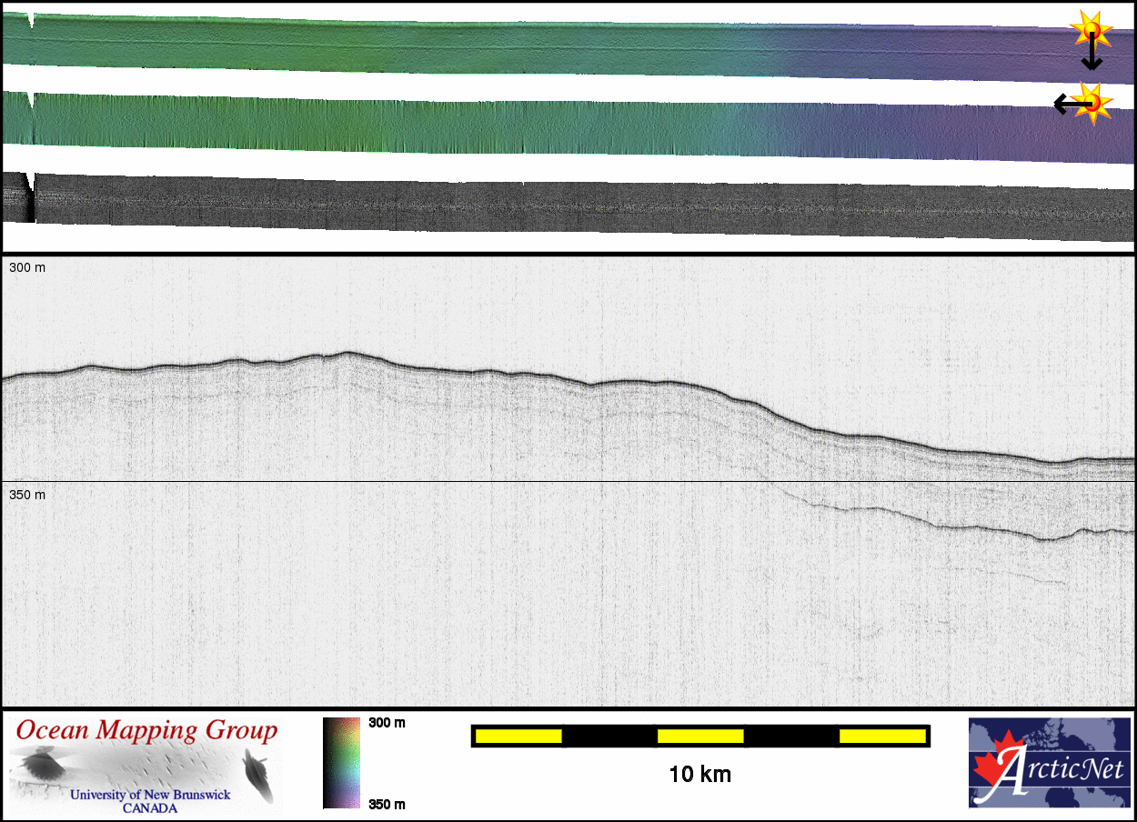Click the downward black arrow under top sun

coord(1091,58)
